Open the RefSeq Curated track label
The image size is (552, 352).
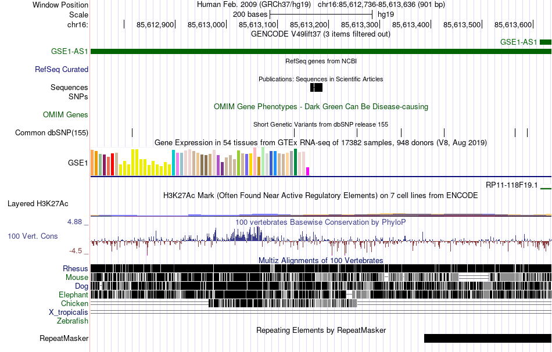coord(61,69)
